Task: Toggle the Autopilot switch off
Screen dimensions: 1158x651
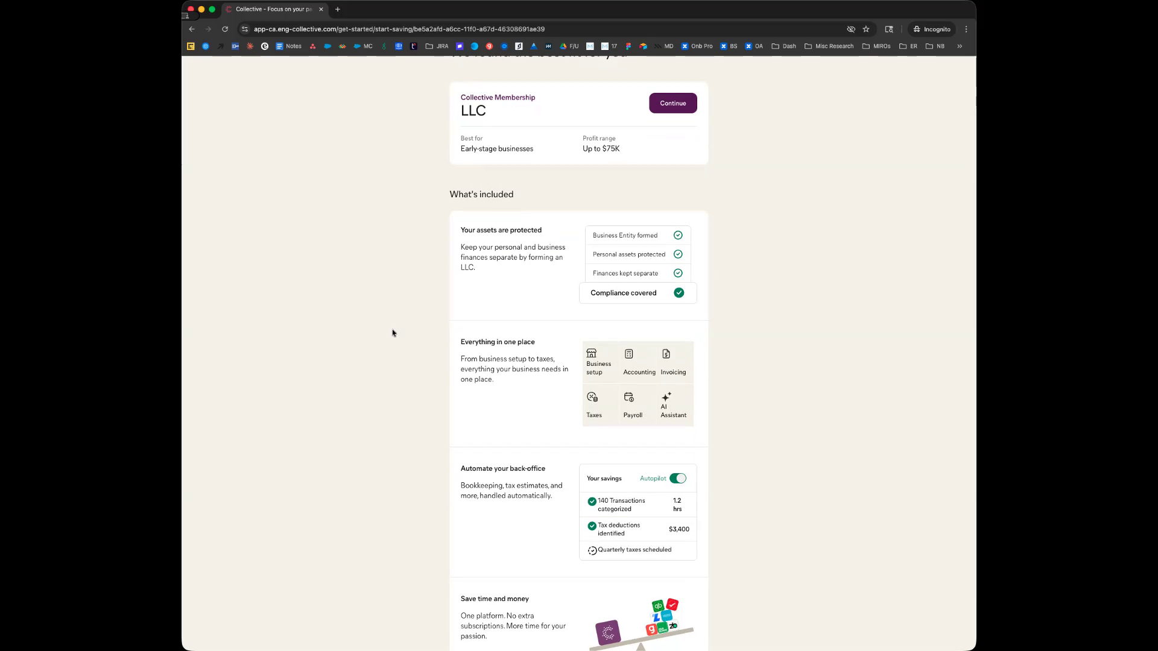Action: pyautogui.click(x=677, y=478)
